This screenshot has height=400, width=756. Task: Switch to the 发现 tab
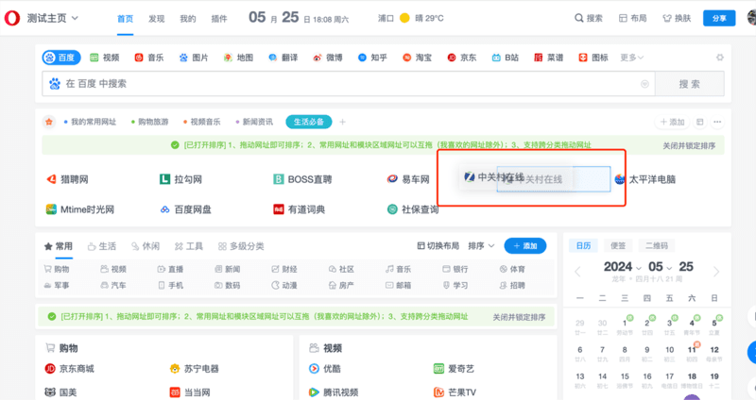pos(157,18)
